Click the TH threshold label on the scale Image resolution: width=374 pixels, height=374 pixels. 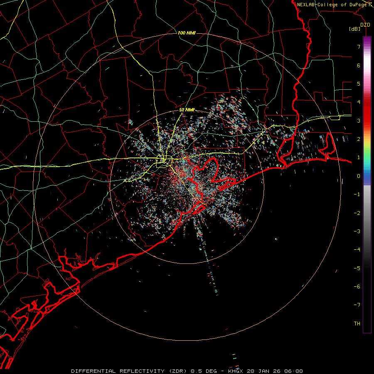[x=357, y=324]
